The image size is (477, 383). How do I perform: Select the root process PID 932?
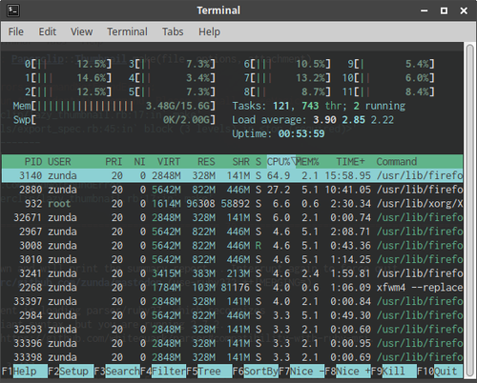tap(232, 204)
